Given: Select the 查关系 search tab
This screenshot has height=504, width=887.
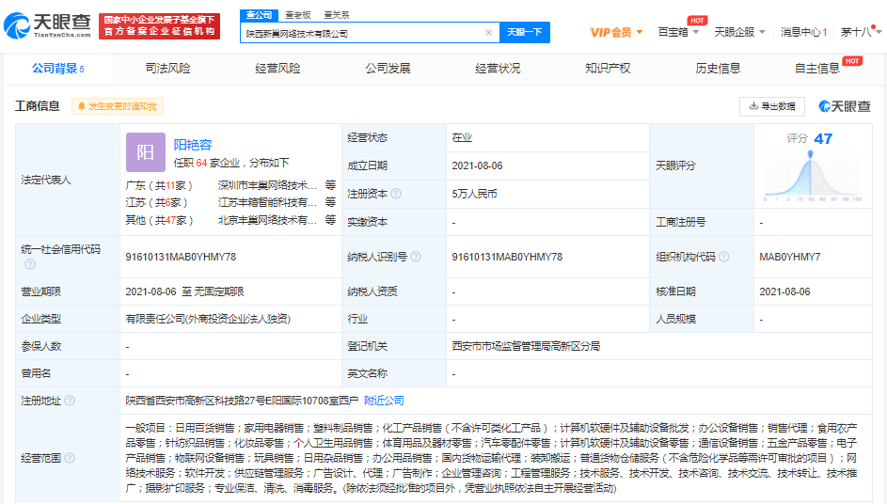Looking at the screenshot, I should (x=336, y=15).
